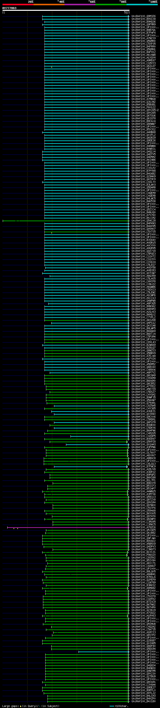Viewport: 160px width, 708px height.
Task: Select UniRef100_C5PGE3 label
Action: click(x=143, y=254)
